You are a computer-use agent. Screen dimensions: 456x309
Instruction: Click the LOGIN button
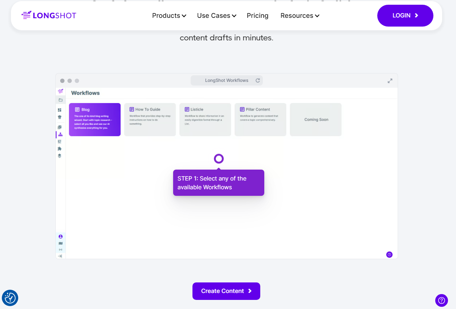[405, 16]
